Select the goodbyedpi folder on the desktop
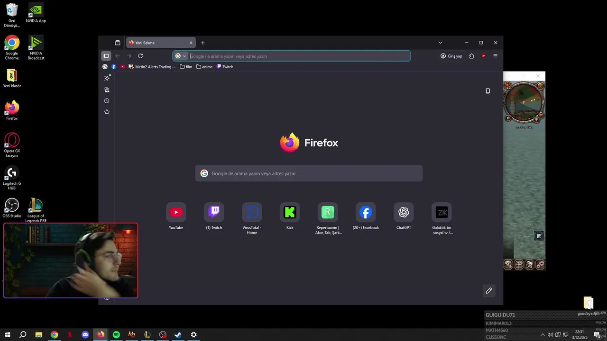The image size is (607, 341). point(588,306)
